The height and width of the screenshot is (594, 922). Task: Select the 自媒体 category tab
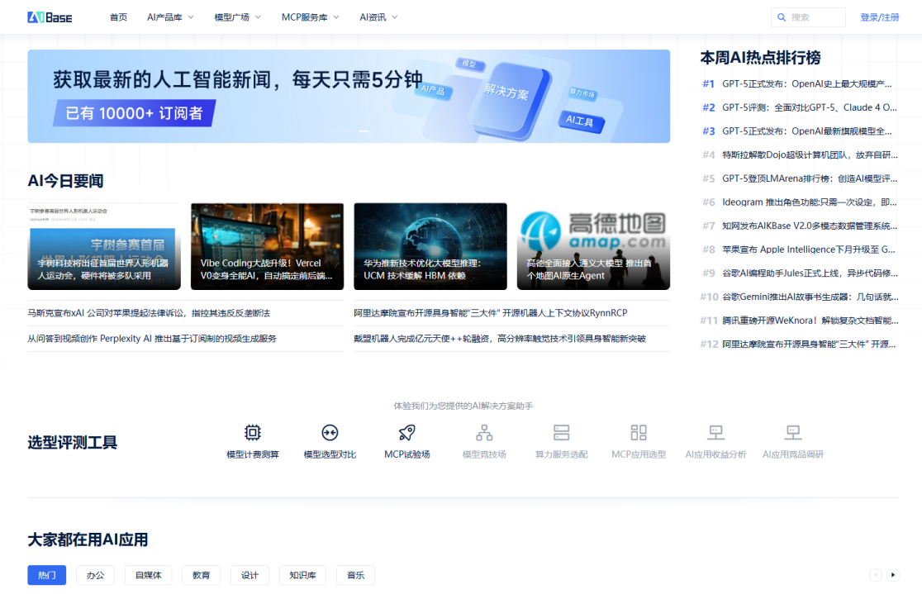coord(148,575)
